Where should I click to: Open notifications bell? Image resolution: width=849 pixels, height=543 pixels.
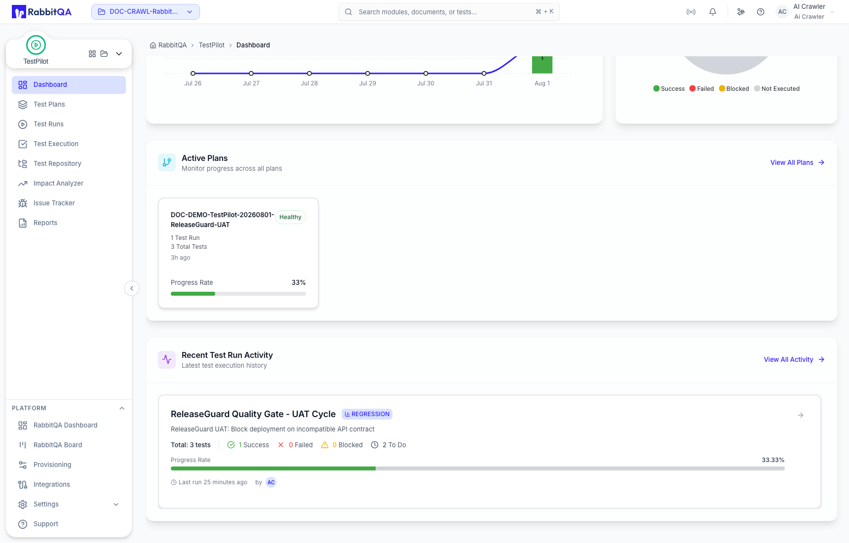pos(713,12)
